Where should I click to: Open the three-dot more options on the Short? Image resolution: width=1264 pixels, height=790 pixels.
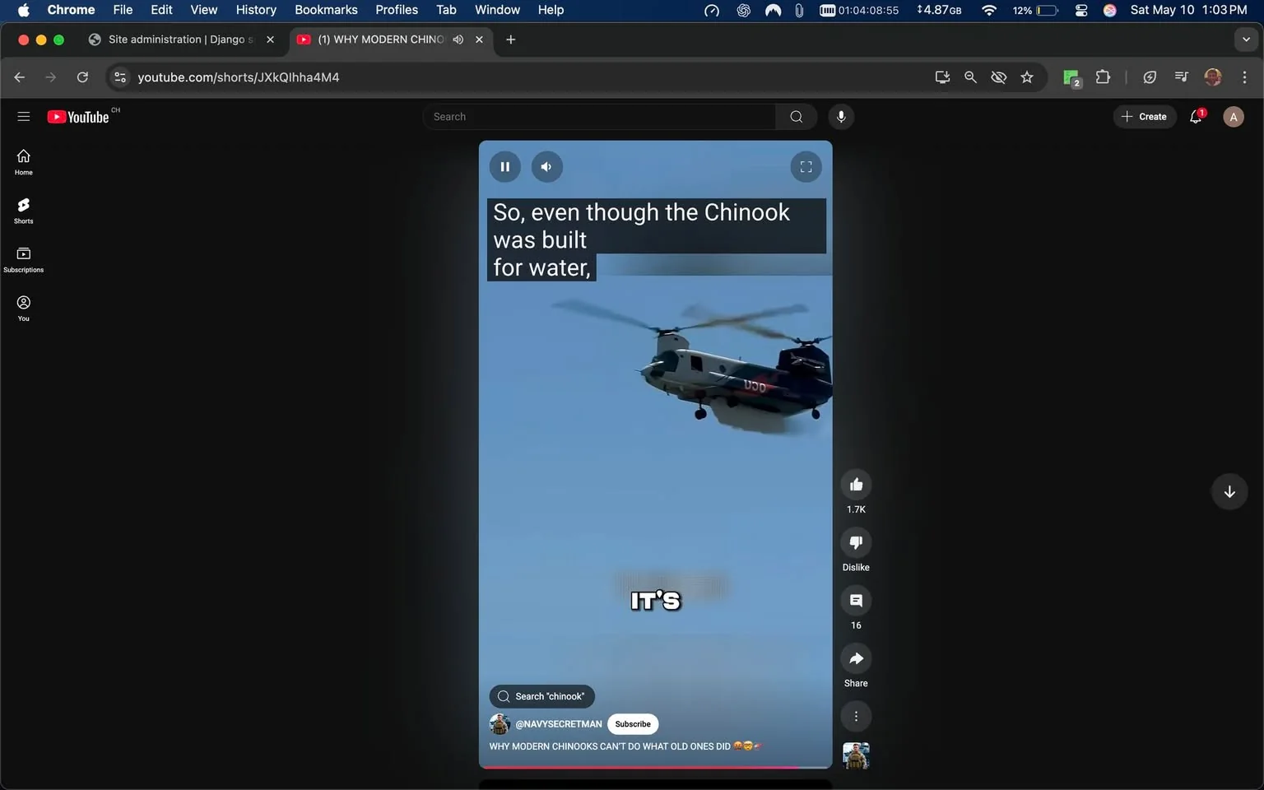coord(856,716)
